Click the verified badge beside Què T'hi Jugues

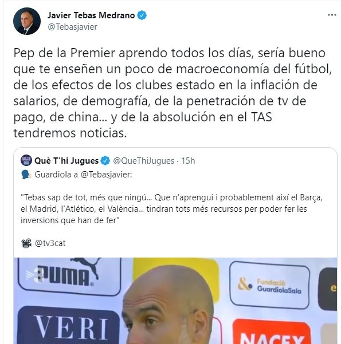(105, 161)
